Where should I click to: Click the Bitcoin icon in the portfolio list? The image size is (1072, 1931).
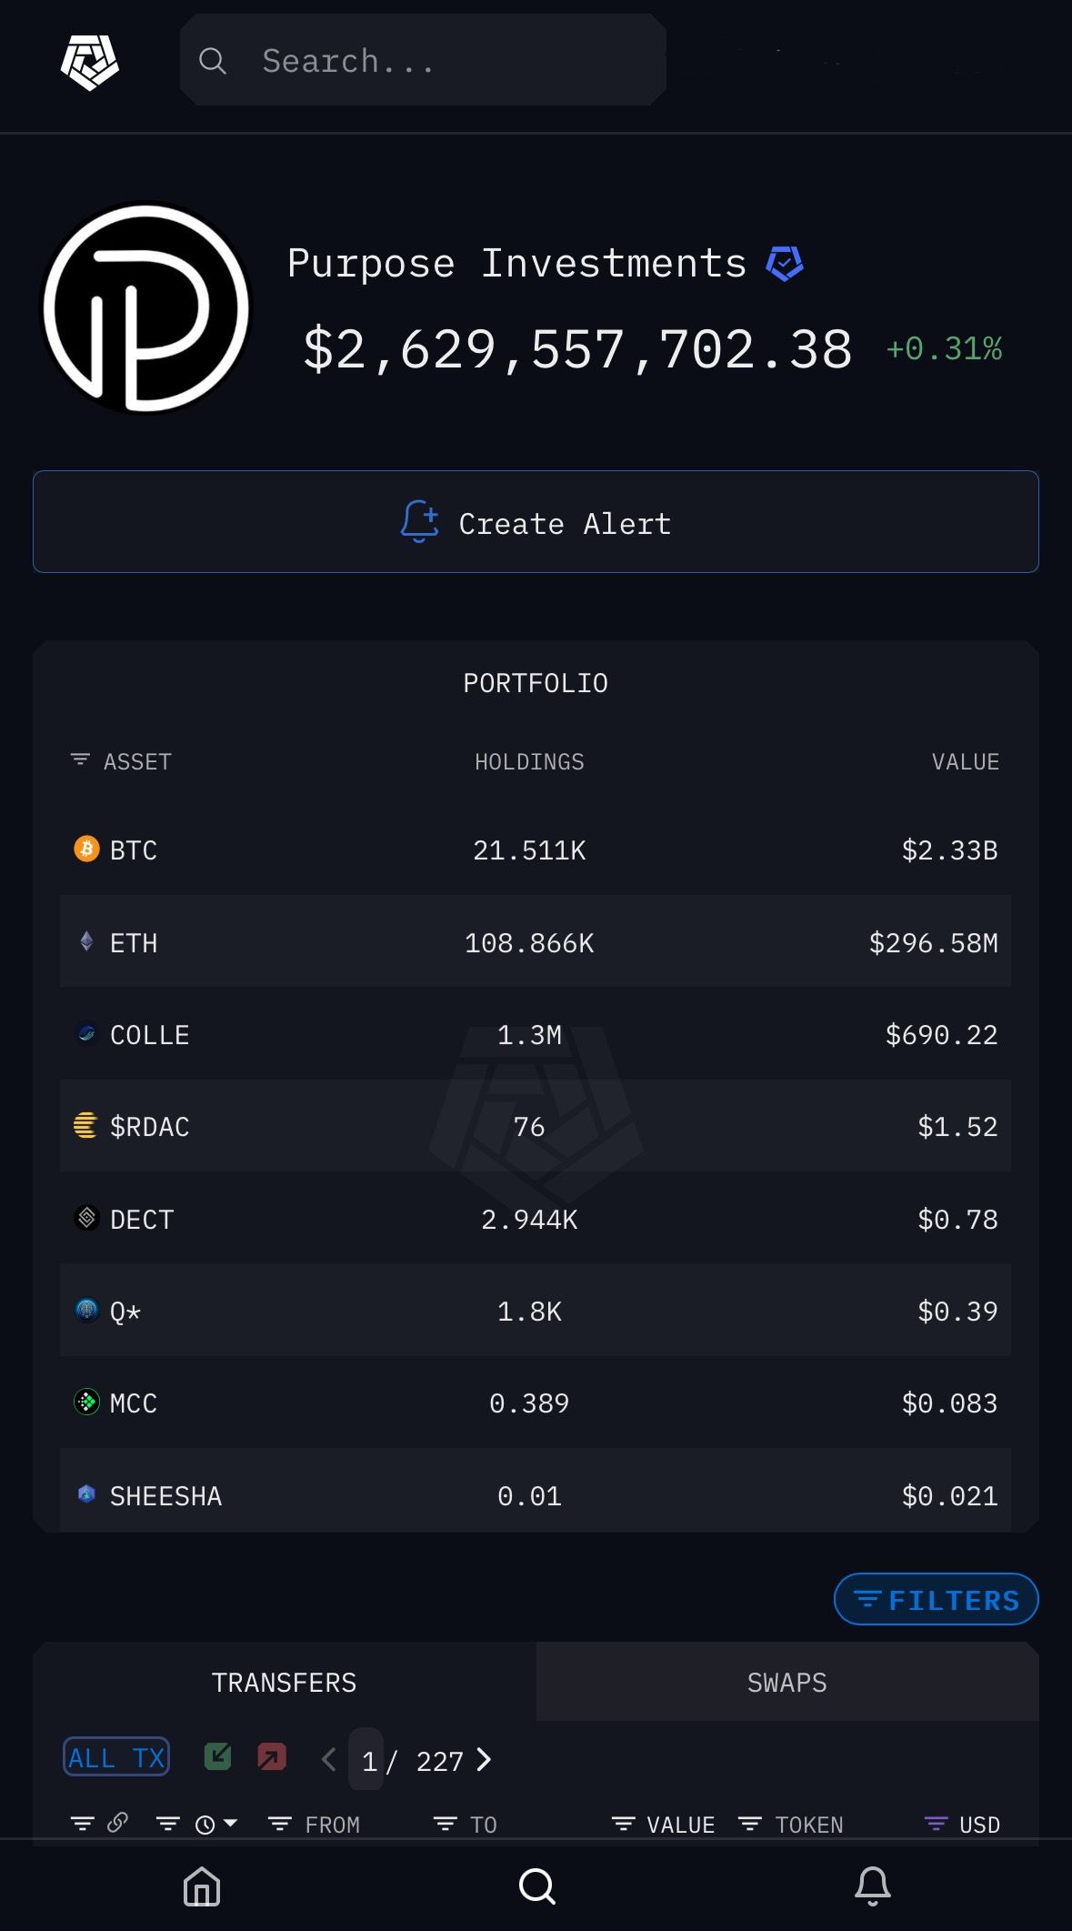click(85, 850)
